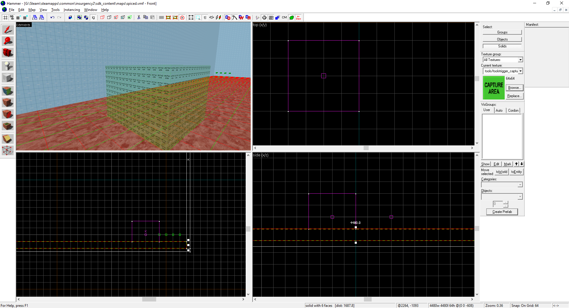The width and height of the screenshot is (569, 308).
Task: Click the Cut scissors icon
Action: click(x=139, y=17)
